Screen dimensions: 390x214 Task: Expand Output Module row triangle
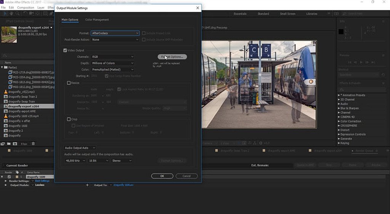(6, 185)
